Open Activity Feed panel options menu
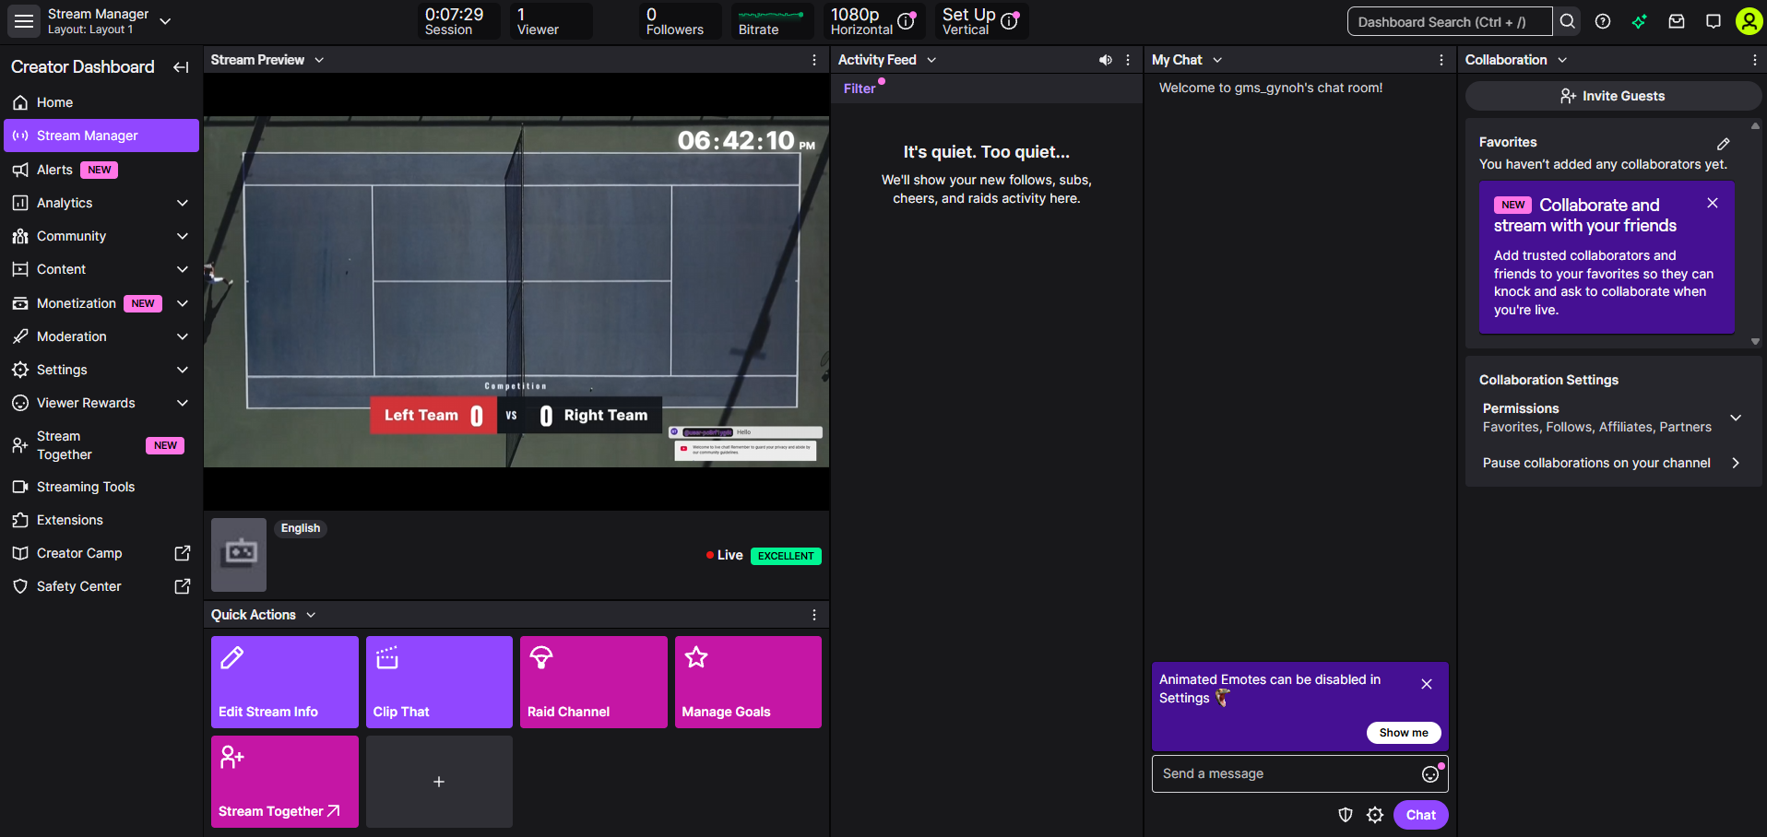 (x=1128, y=60)
